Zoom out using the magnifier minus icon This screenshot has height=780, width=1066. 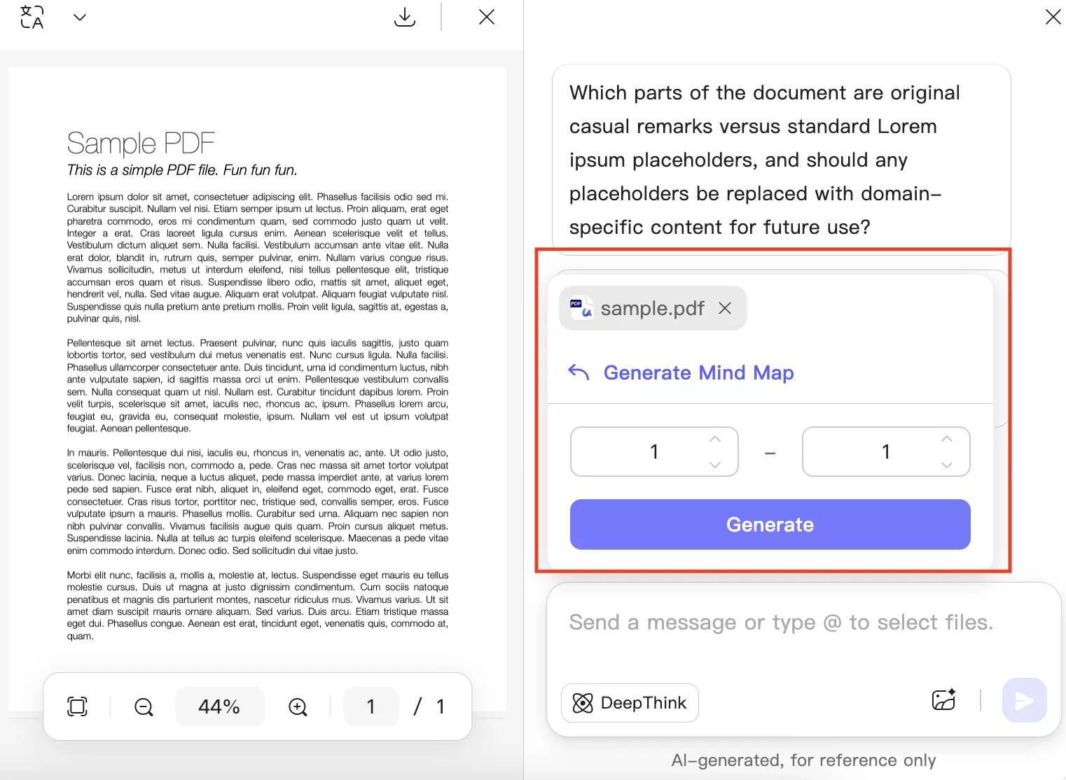143,706
